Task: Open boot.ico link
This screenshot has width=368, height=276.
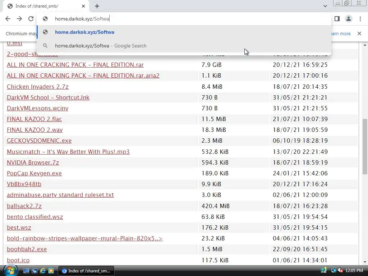Action: (18, 260)
